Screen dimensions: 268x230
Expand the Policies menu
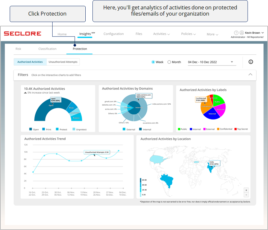click(189, 34)
